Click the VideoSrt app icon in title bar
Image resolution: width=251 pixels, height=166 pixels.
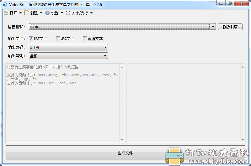coord(5,4)
